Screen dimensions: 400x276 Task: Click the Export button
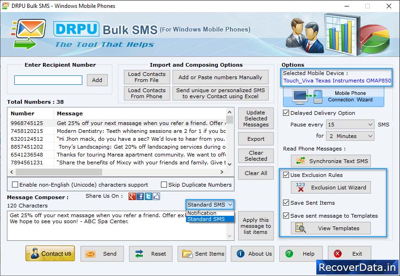(256, 139)
